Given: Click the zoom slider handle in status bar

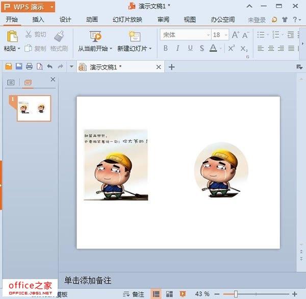Looking at the screenshot, I should (236, 294).
